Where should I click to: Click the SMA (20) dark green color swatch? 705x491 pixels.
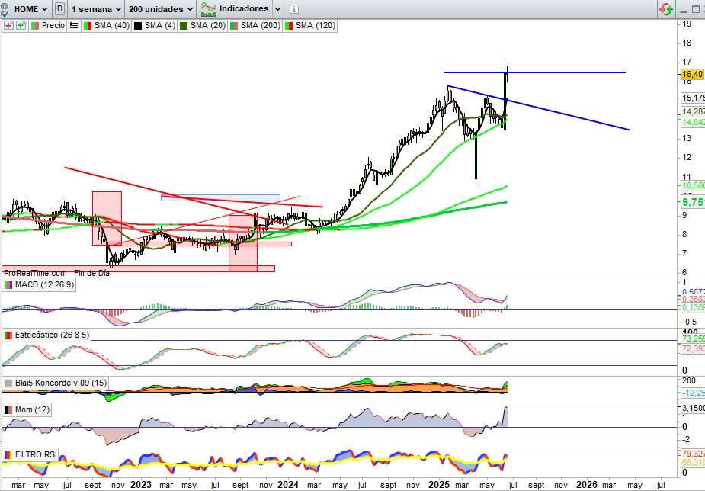184,26
